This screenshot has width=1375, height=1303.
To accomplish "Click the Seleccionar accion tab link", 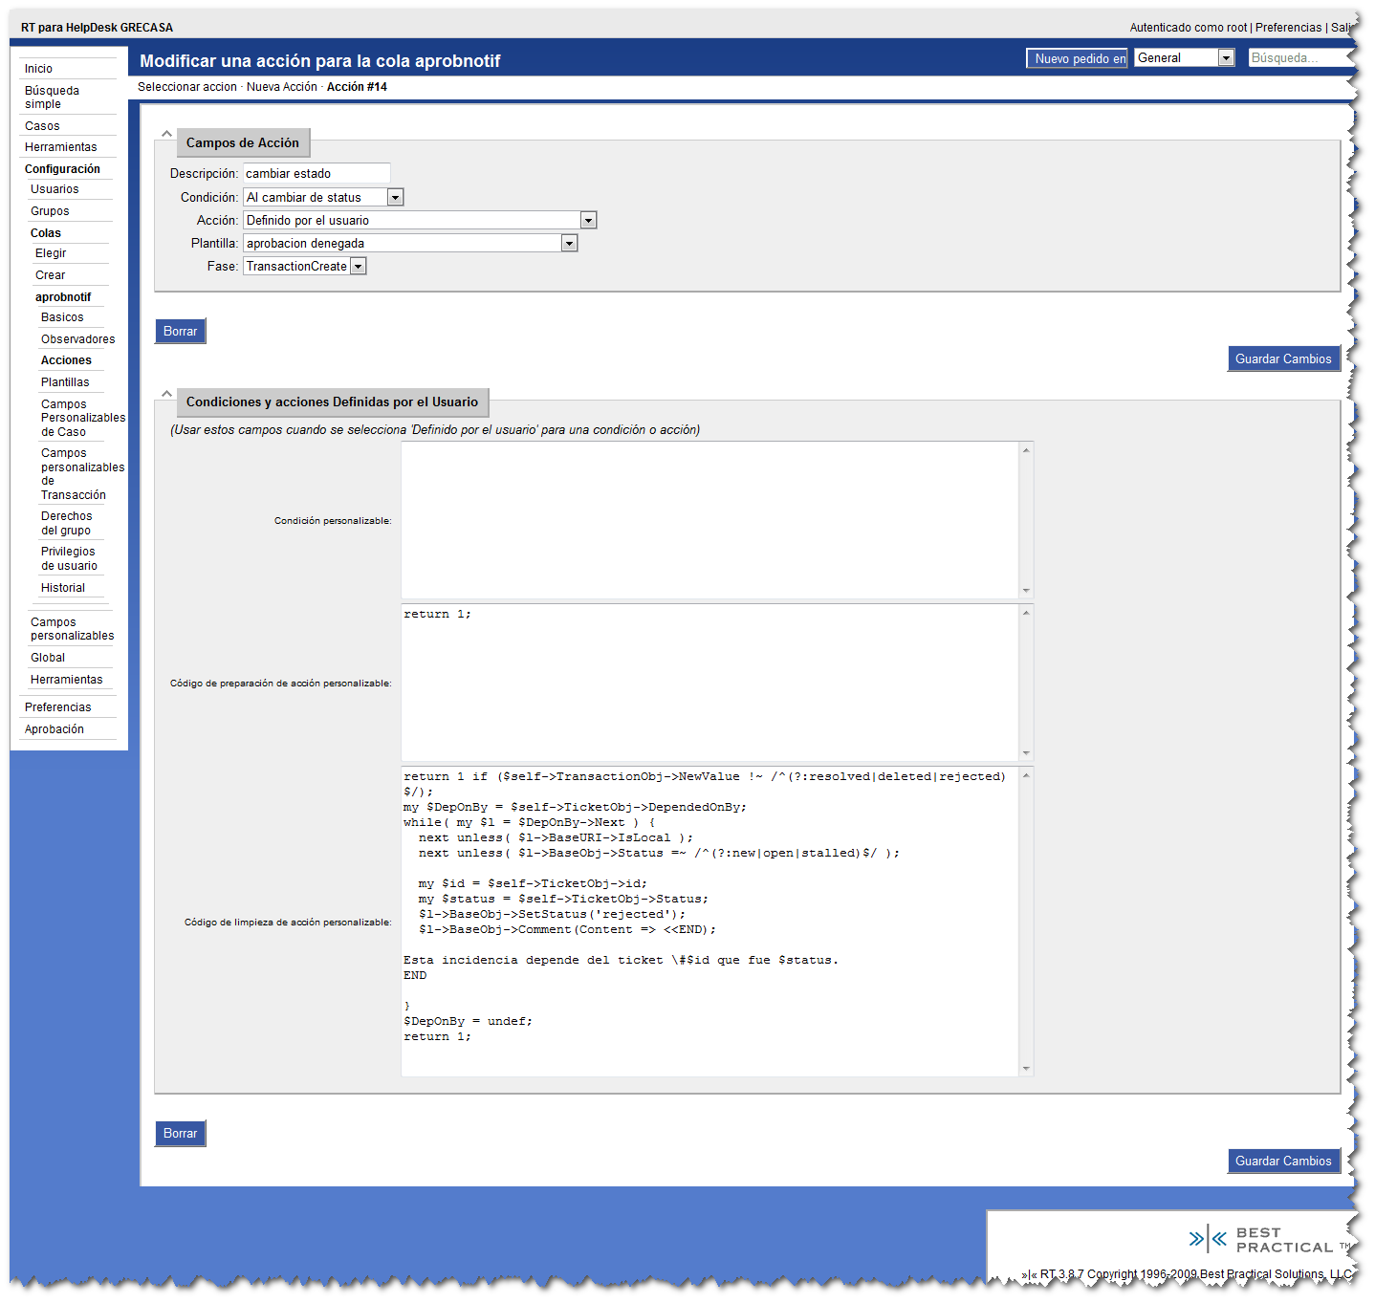I will (186, 87).
